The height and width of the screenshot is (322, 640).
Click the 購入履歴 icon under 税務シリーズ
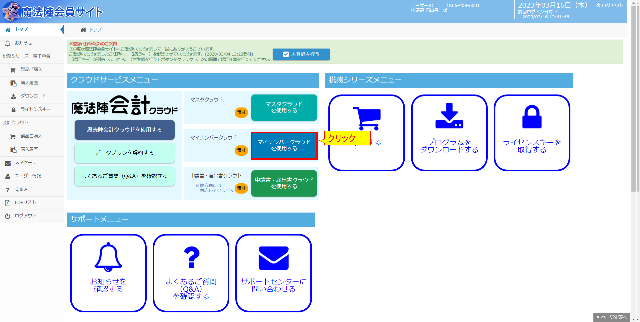pos(13,83)
